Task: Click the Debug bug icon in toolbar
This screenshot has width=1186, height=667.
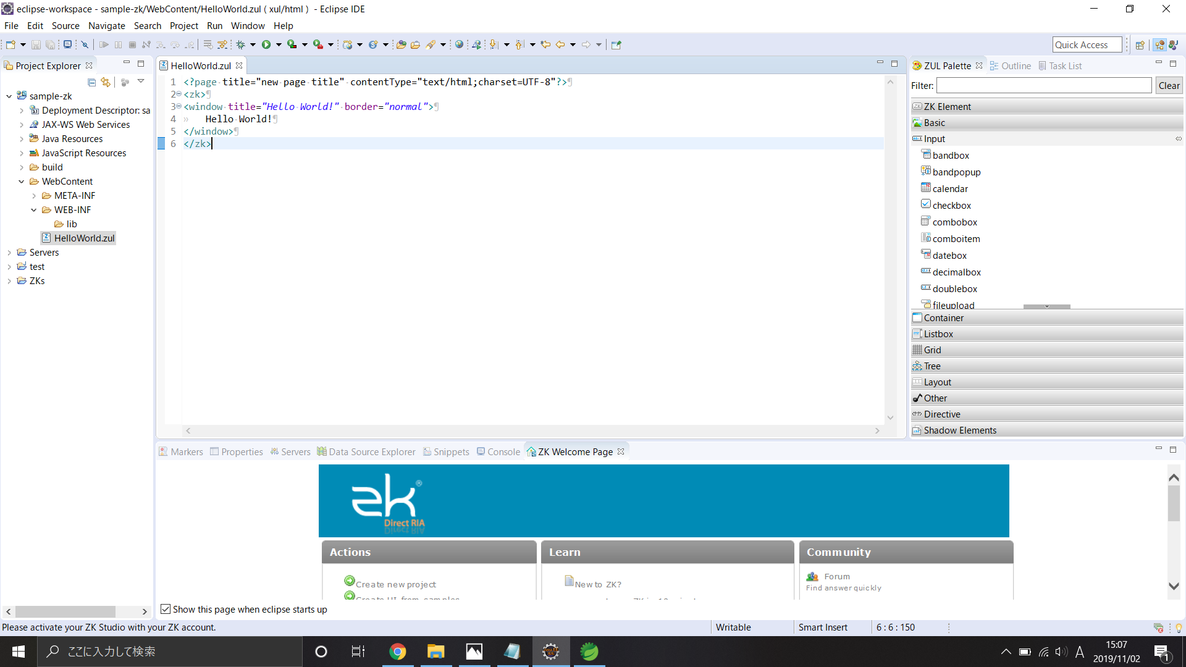Action: 241,44
